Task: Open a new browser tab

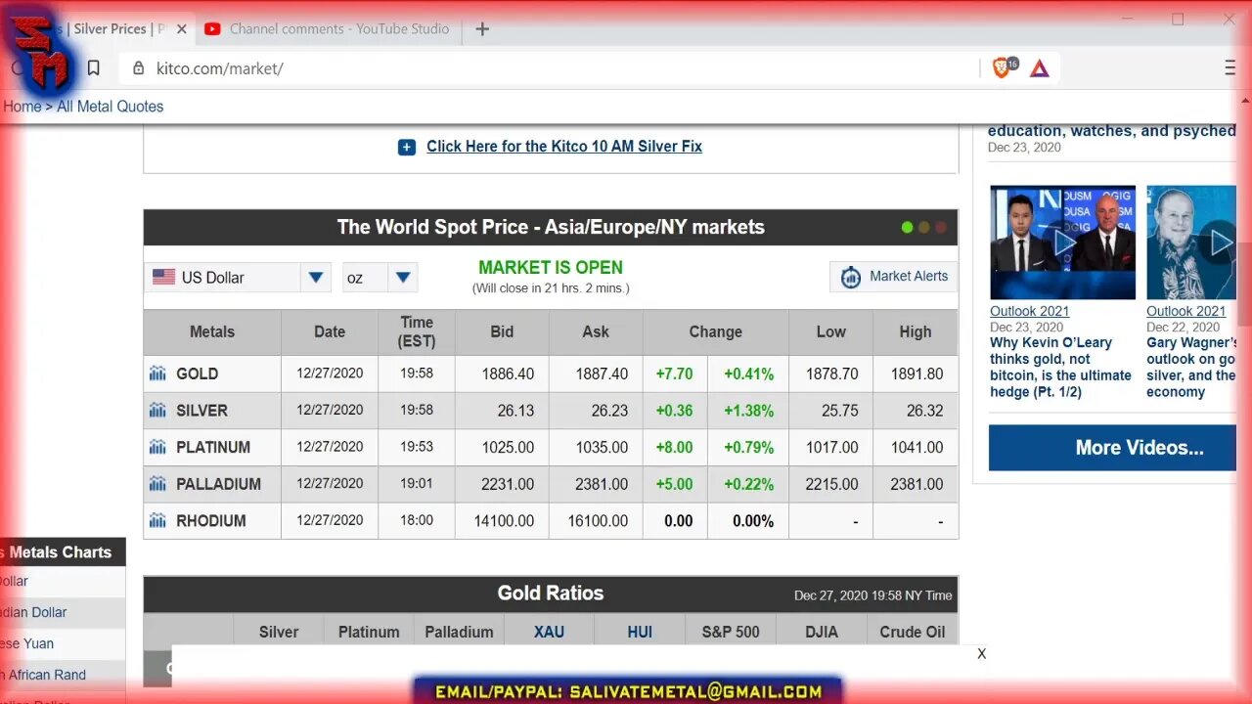Action: pos(482,29)
